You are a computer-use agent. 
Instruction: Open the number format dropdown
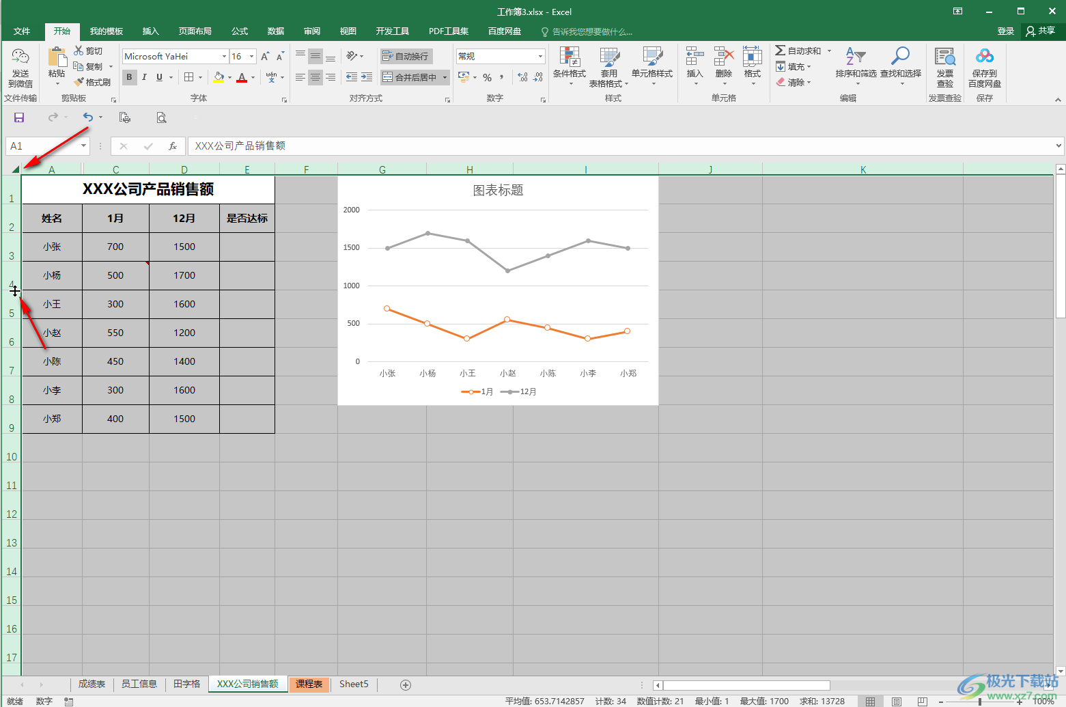pos(540,57)
